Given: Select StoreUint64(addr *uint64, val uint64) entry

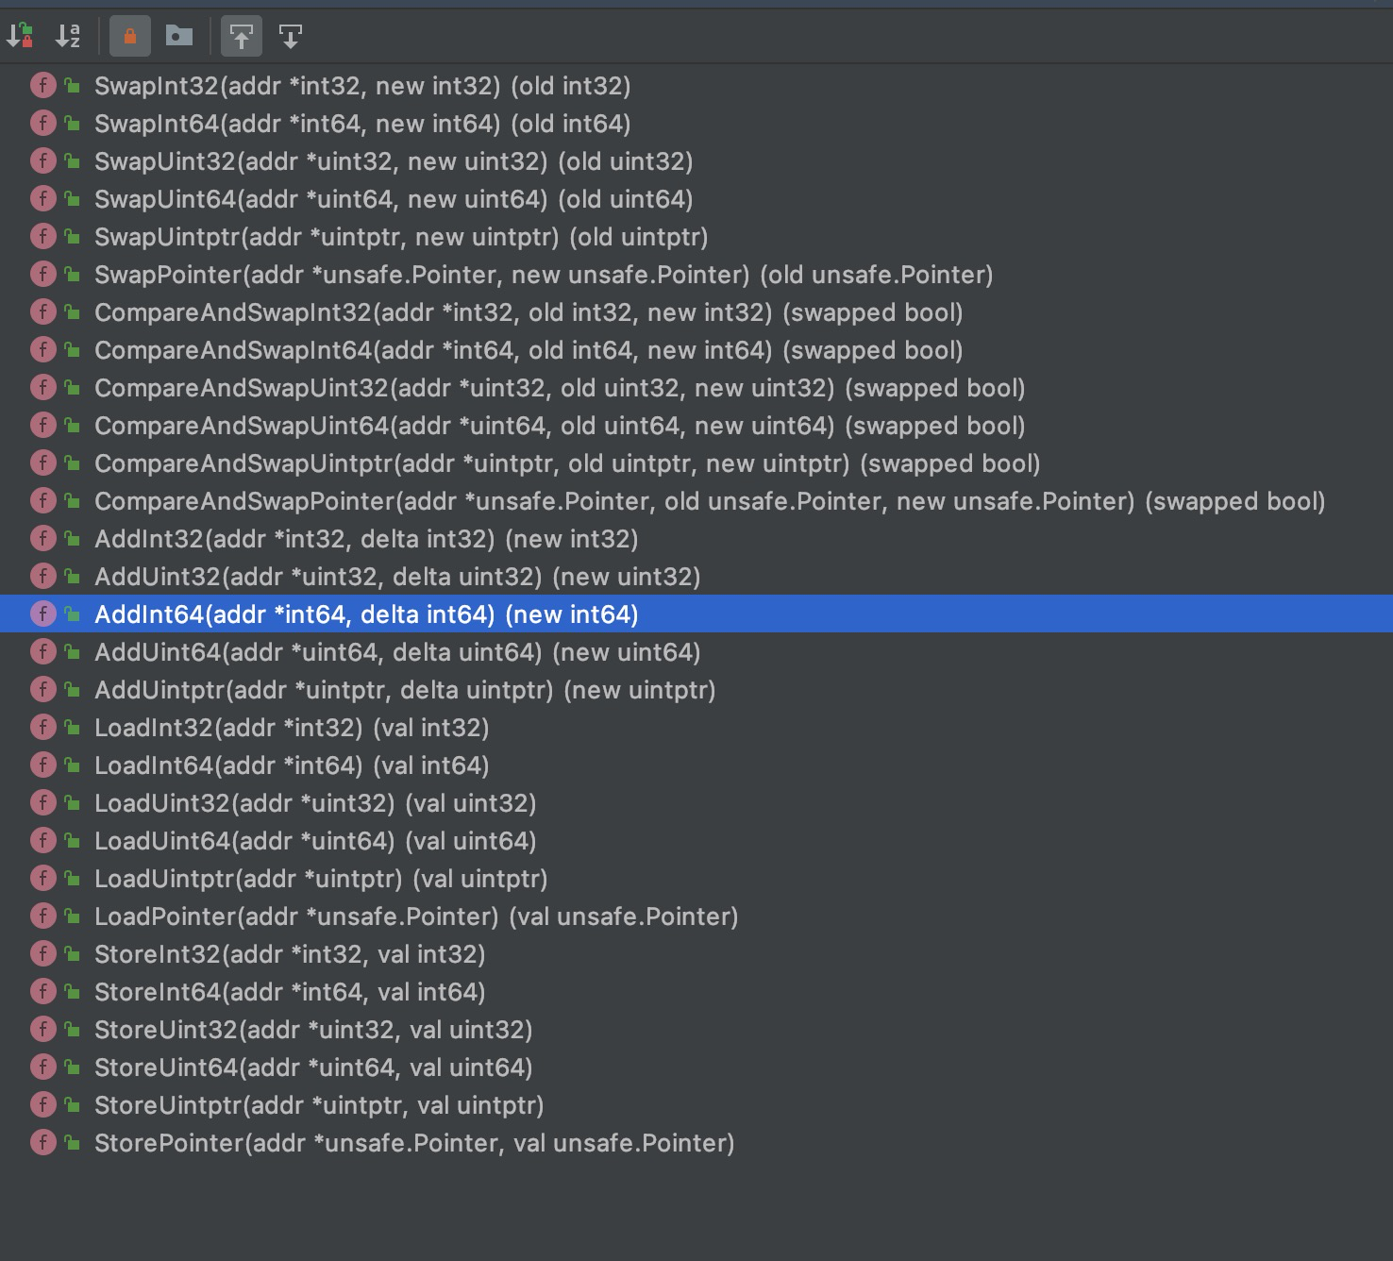Looking at the screenshot, I should [x=313, y=1068].
